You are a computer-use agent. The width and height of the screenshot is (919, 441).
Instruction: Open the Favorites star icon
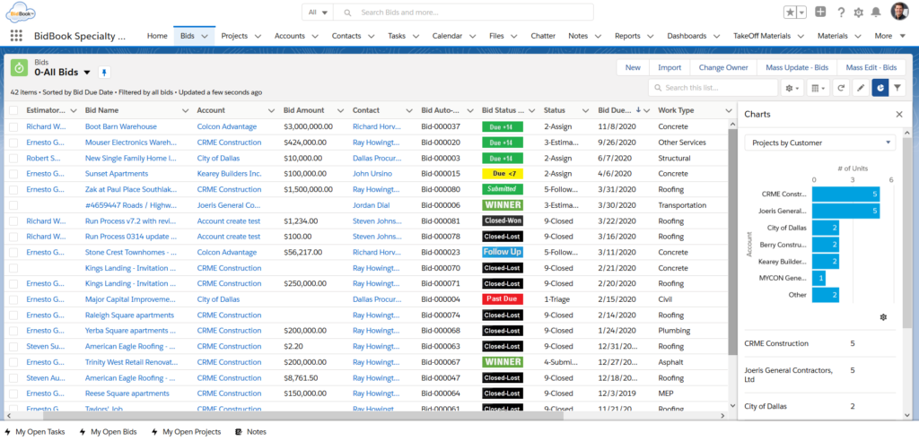coord(790,13)
